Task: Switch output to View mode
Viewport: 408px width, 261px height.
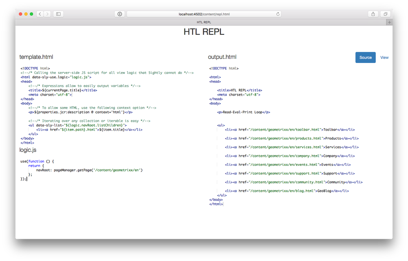Action: (384, 58)
